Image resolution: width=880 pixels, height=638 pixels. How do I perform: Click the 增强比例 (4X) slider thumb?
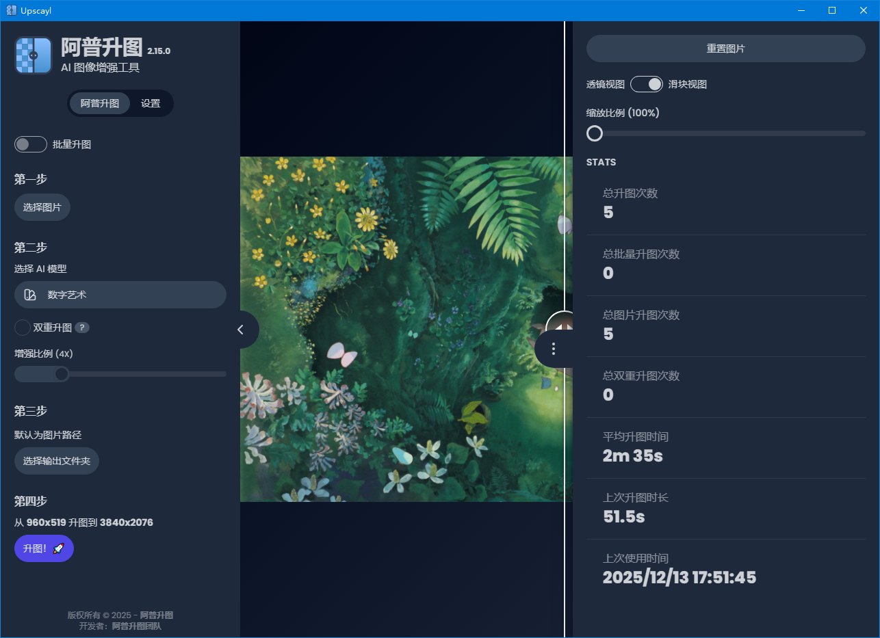[62, 374]
